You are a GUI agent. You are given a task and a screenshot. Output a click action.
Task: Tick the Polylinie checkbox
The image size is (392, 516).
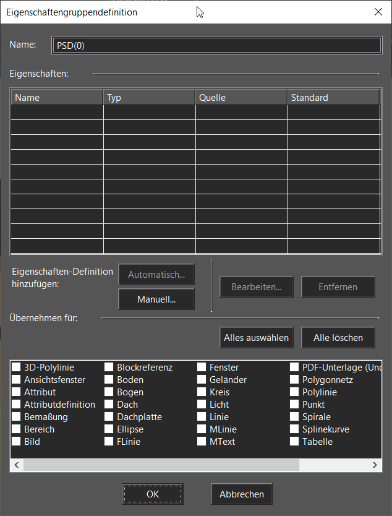tap(295, 392)
